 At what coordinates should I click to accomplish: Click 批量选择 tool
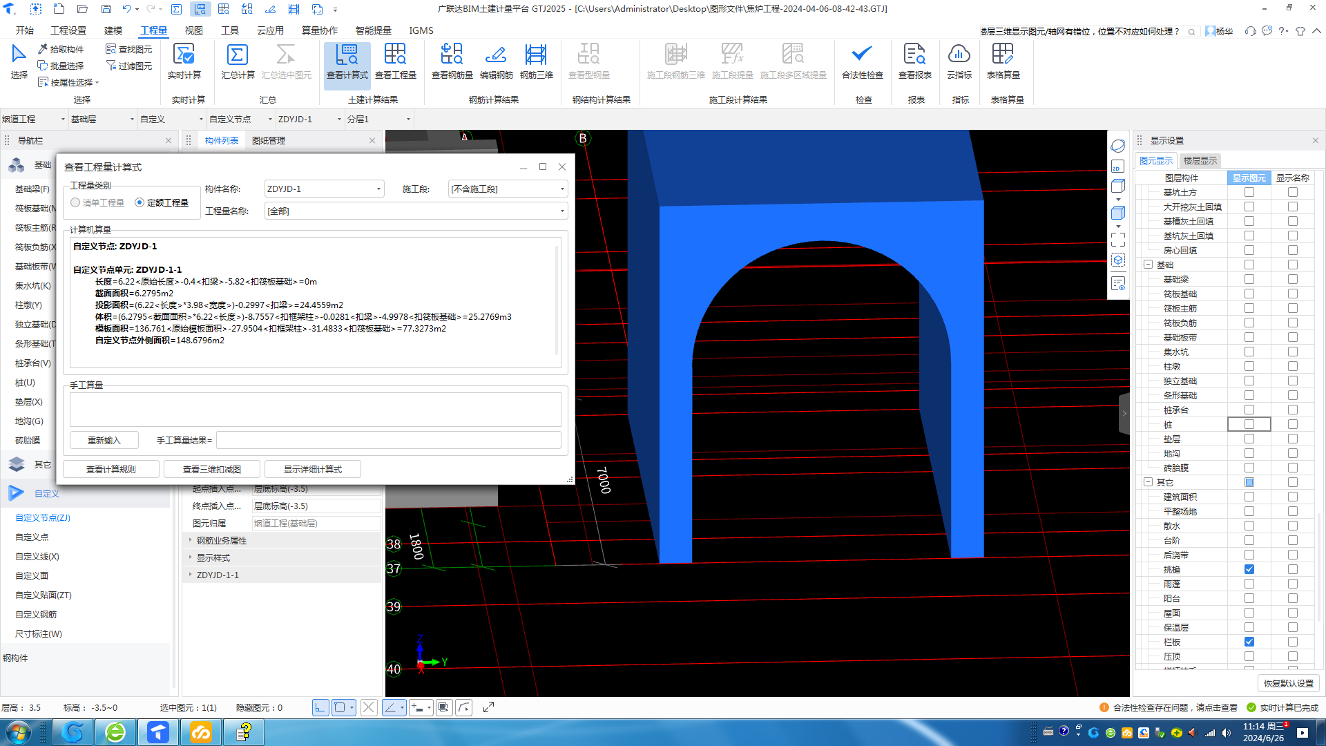tap(61, 66)
